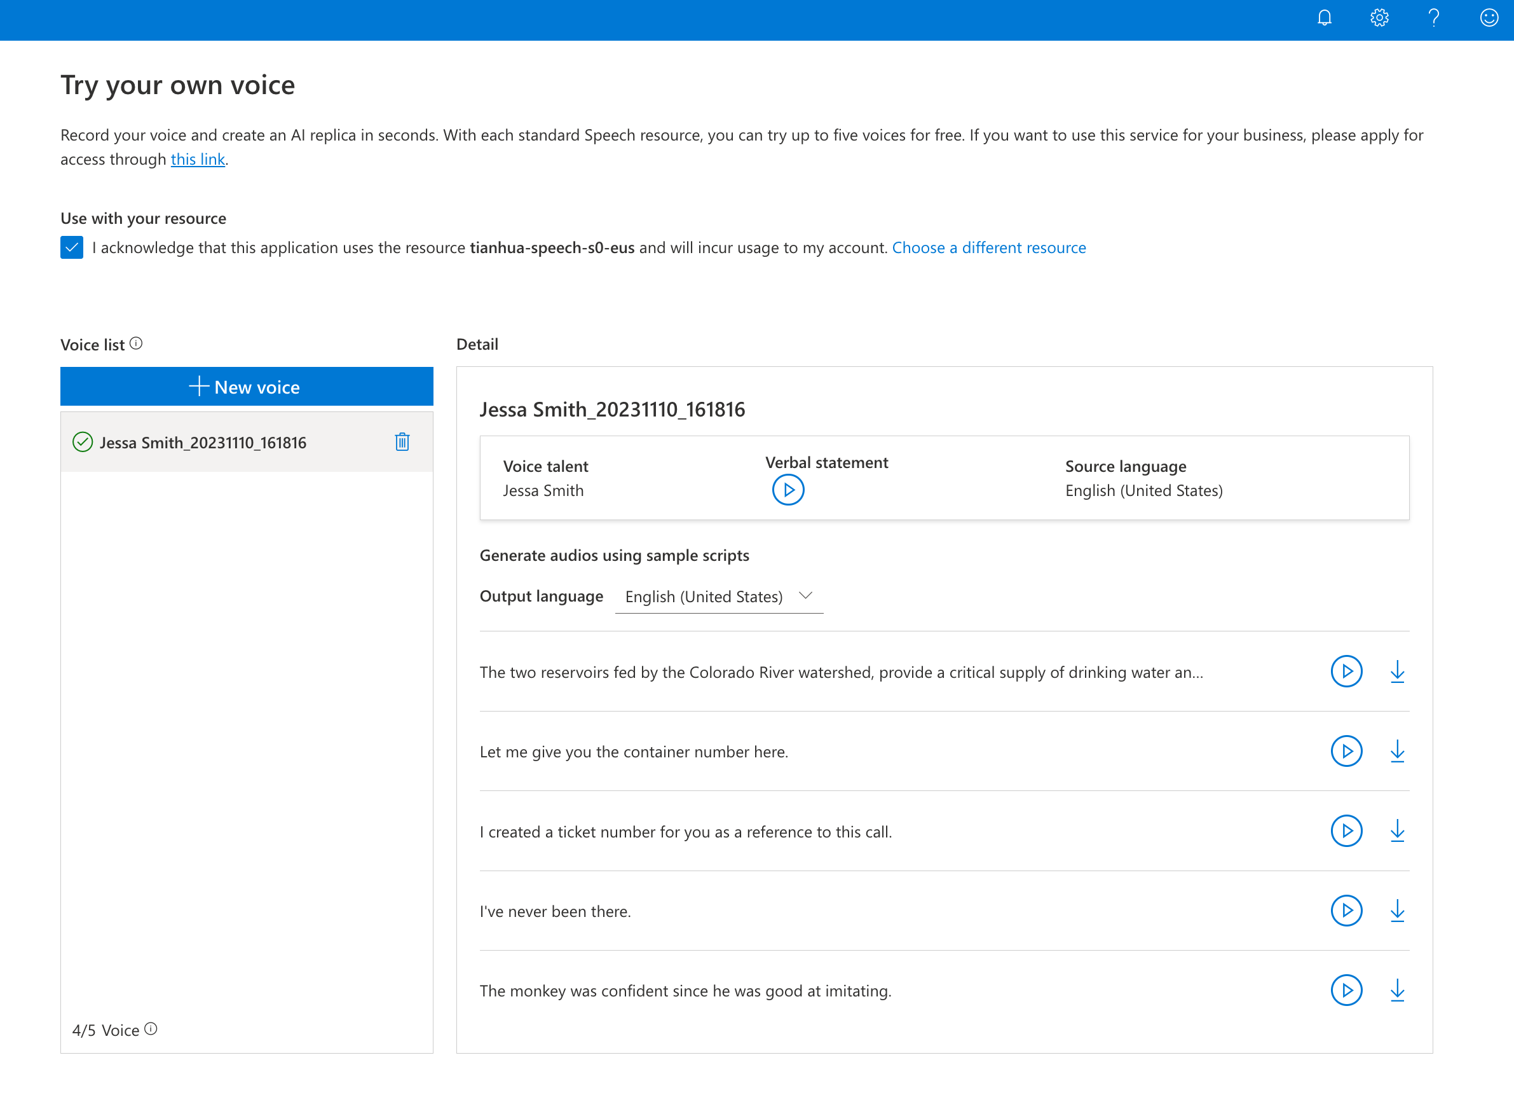Click the help question mark icon
This screenshot has width=1514, height=1095.
pyautogui.click(x=1433, y=18)
